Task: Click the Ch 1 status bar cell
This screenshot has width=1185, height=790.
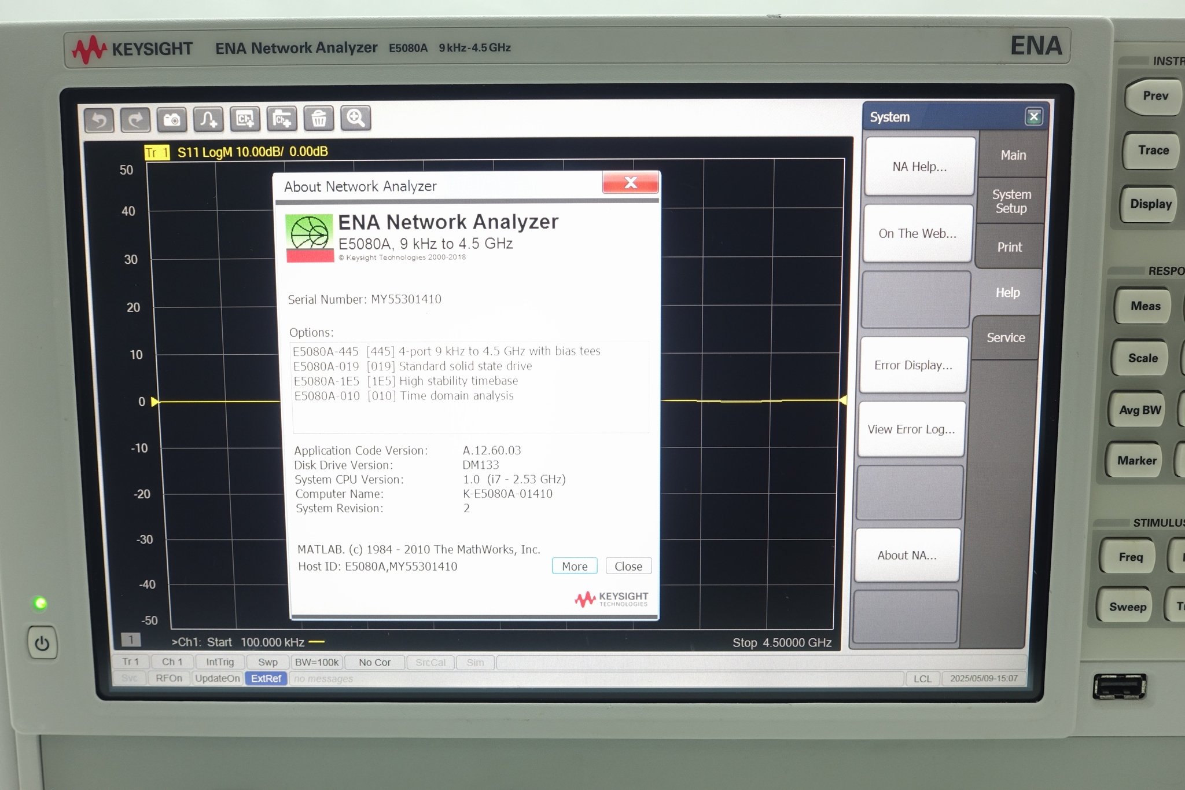Action: 172,662
